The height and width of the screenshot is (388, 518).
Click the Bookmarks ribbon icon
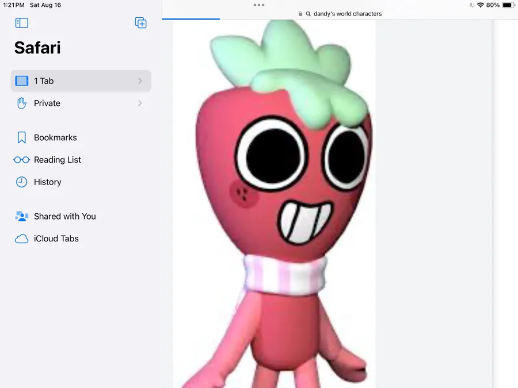tap(22, 137)
